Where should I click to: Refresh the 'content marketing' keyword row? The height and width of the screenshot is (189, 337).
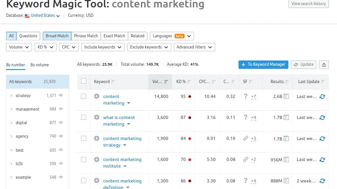(322, 97)
